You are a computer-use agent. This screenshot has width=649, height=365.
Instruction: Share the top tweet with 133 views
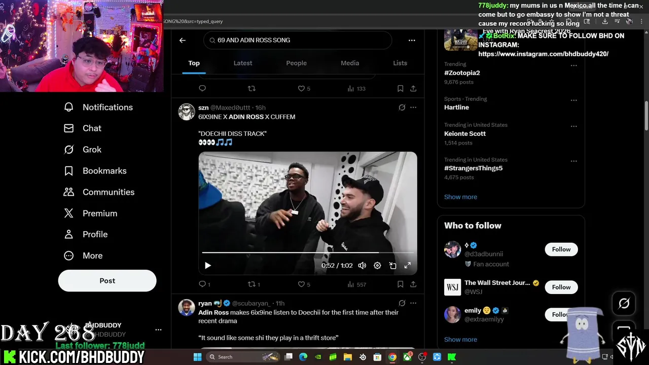[413, 88]
